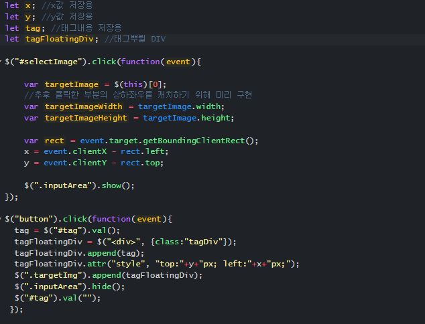425x324 pixels.
Task: Click the 'attr' method on tagFloatingDiv
Action: click(x=97, y=264)
